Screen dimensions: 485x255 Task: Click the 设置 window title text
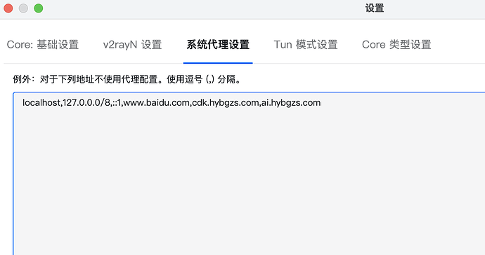coord(375,8)
